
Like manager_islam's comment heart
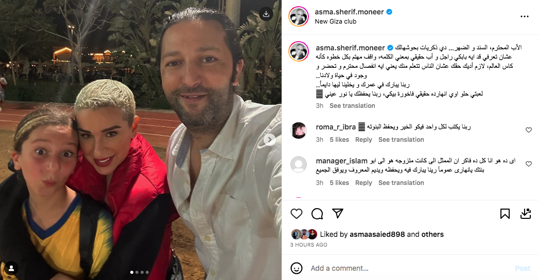(x=528, y=164)
